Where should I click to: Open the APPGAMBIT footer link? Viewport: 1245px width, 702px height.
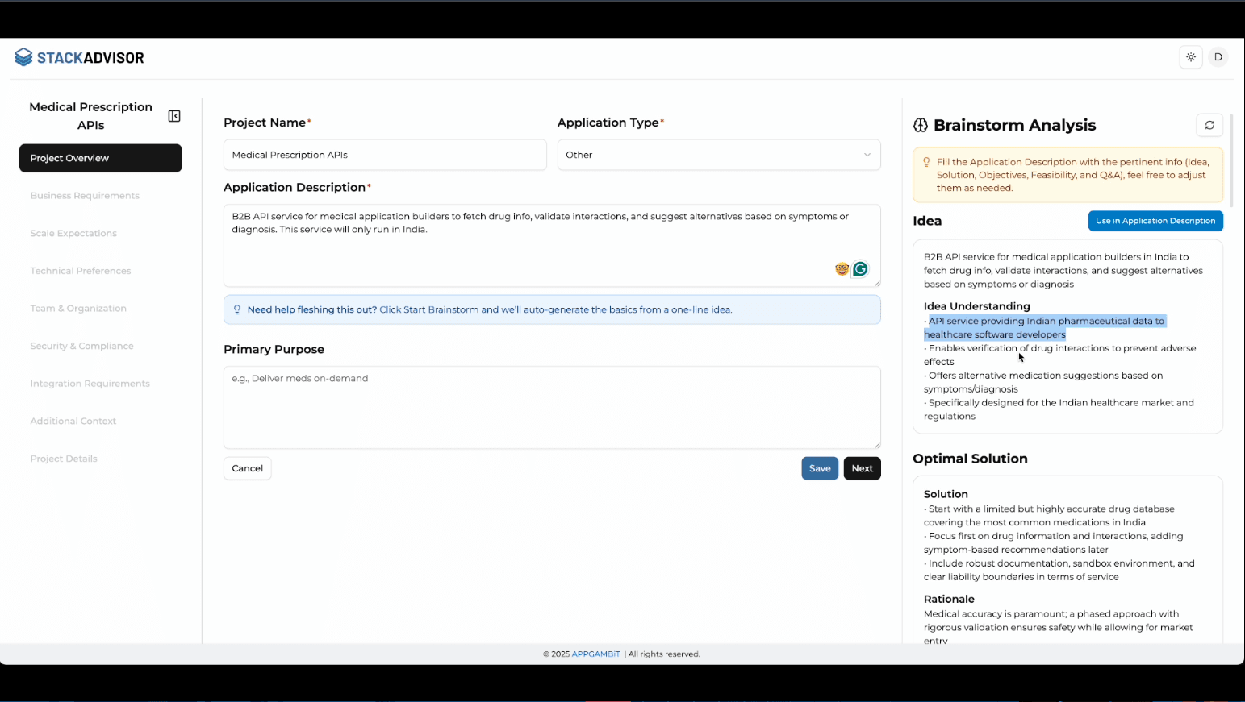click(x=595, y=654)
